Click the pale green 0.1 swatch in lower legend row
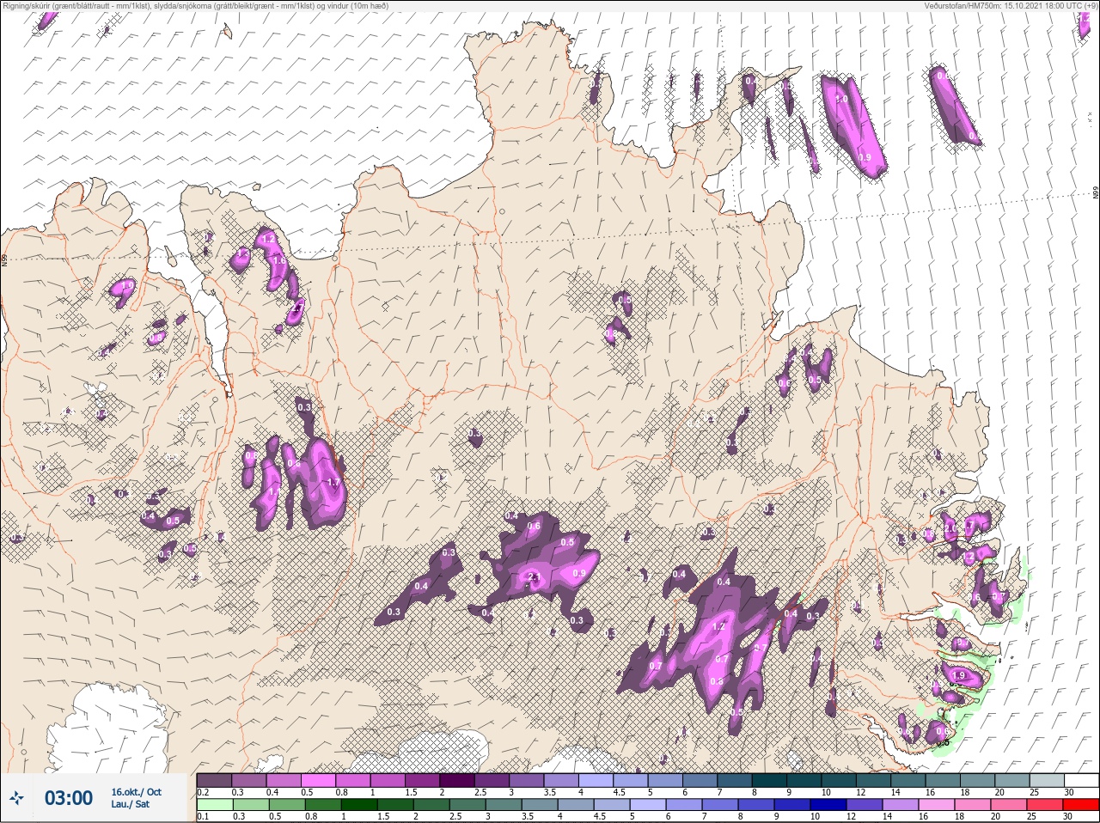This screenshot has width=1100, height=823. pos(214,805)
